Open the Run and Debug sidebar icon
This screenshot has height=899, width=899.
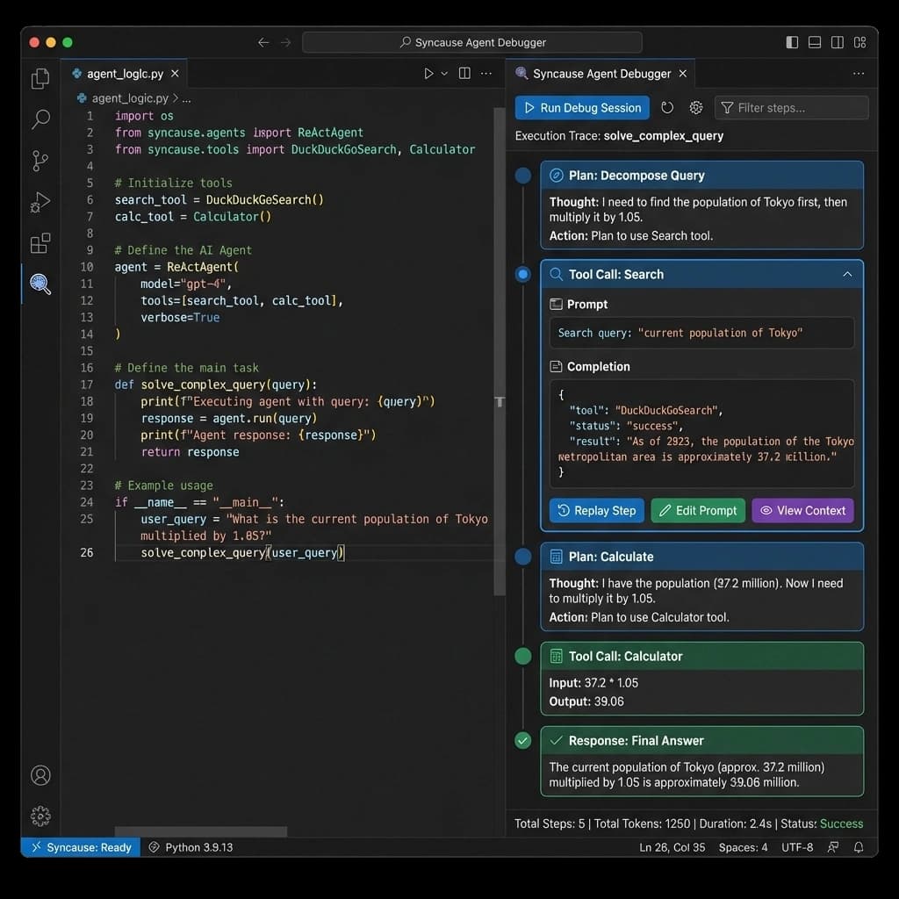[40, 202]
